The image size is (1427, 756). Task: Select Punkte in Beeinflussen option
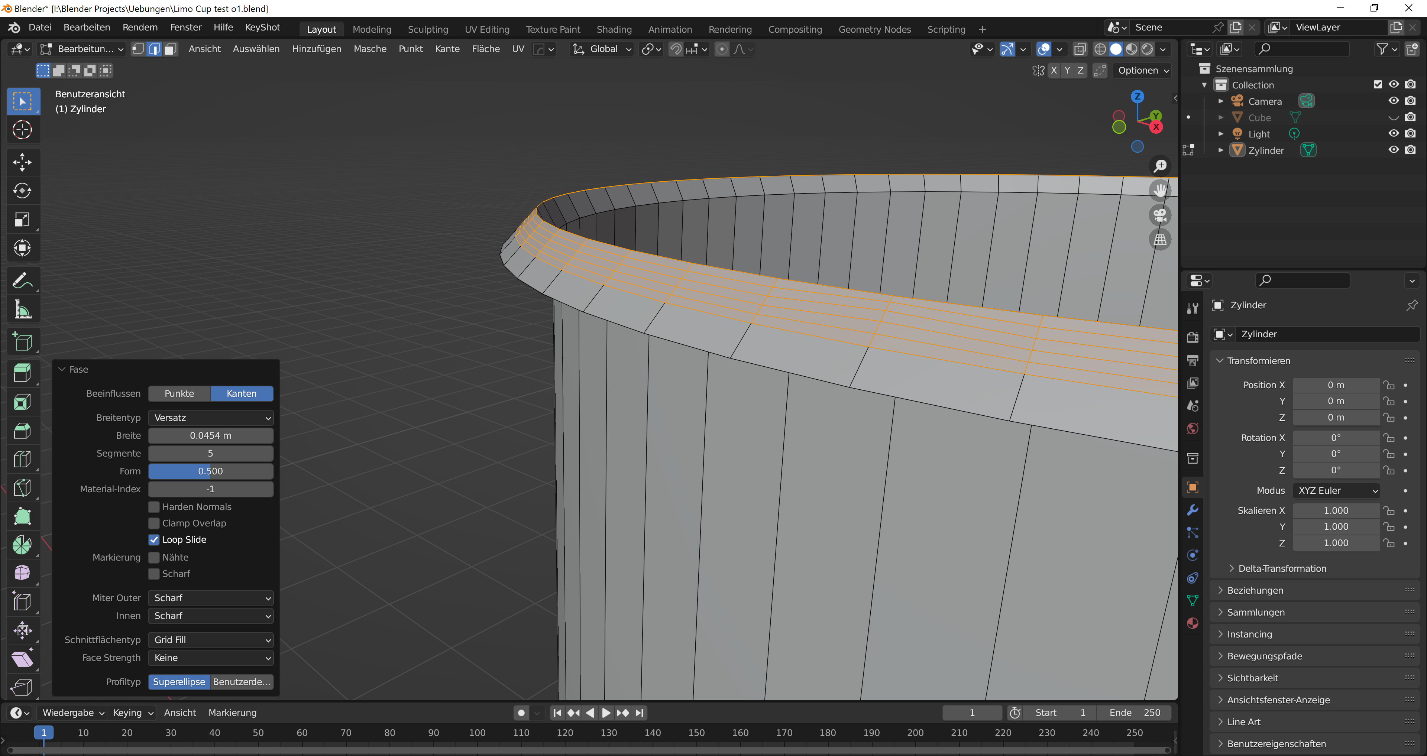point(179,393)
